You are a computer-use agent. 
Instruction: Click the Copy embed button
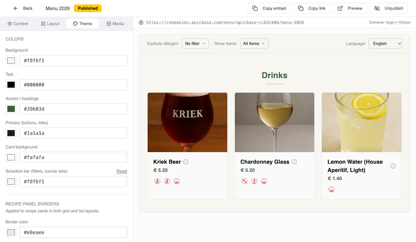coord(269,8)
